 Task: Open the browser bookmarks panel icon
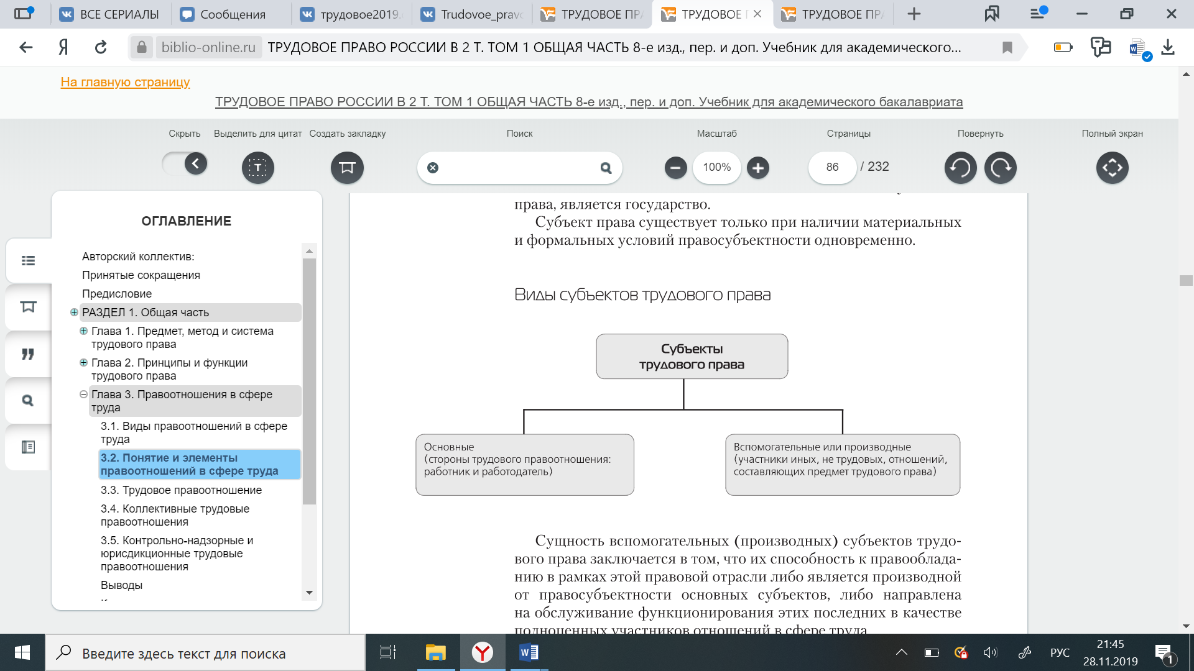[x=992, y=14]
